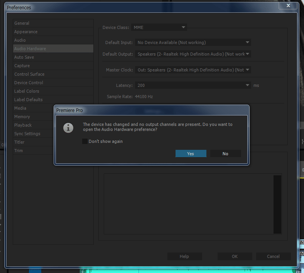
Task: Select General in preferences list
Action: pos(53,23)
